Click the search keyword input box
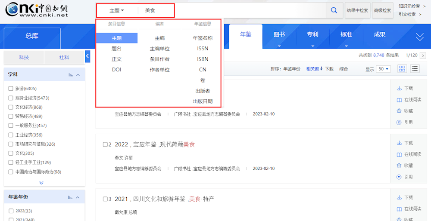The width and height of the screenshot is (431, 221). click(x=233, y=10)
